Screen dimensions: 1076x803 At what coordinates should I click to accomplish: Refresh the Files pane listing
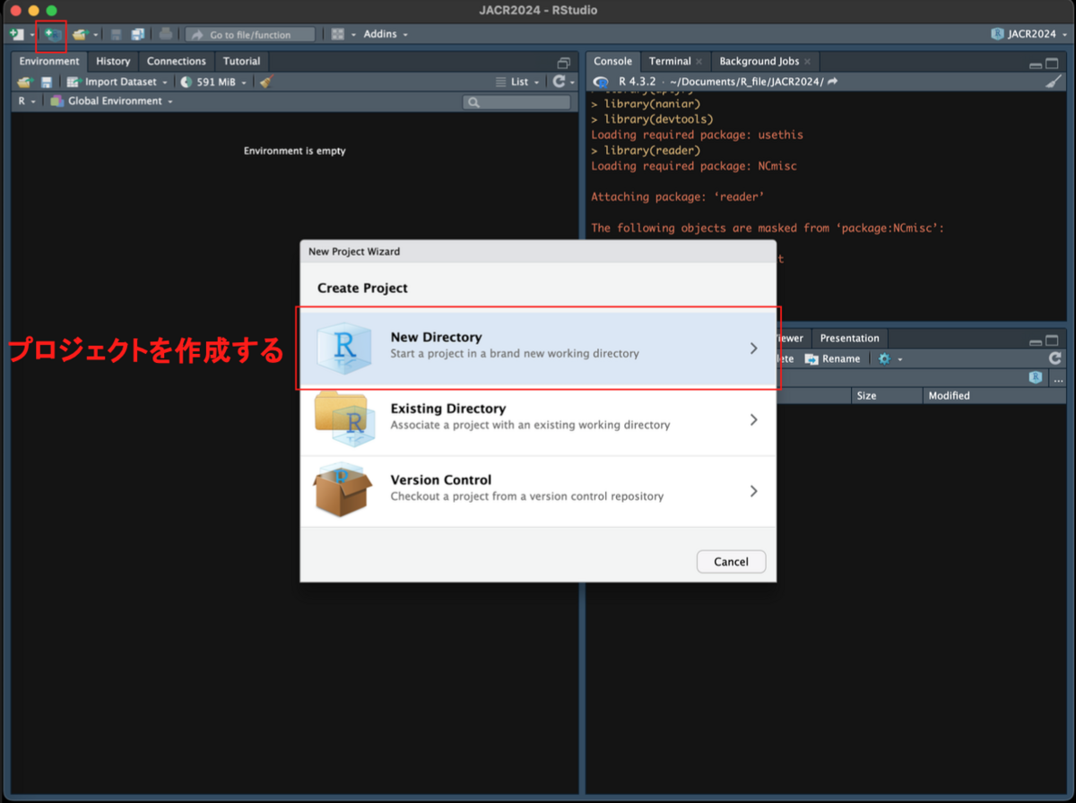(1055, 358)
